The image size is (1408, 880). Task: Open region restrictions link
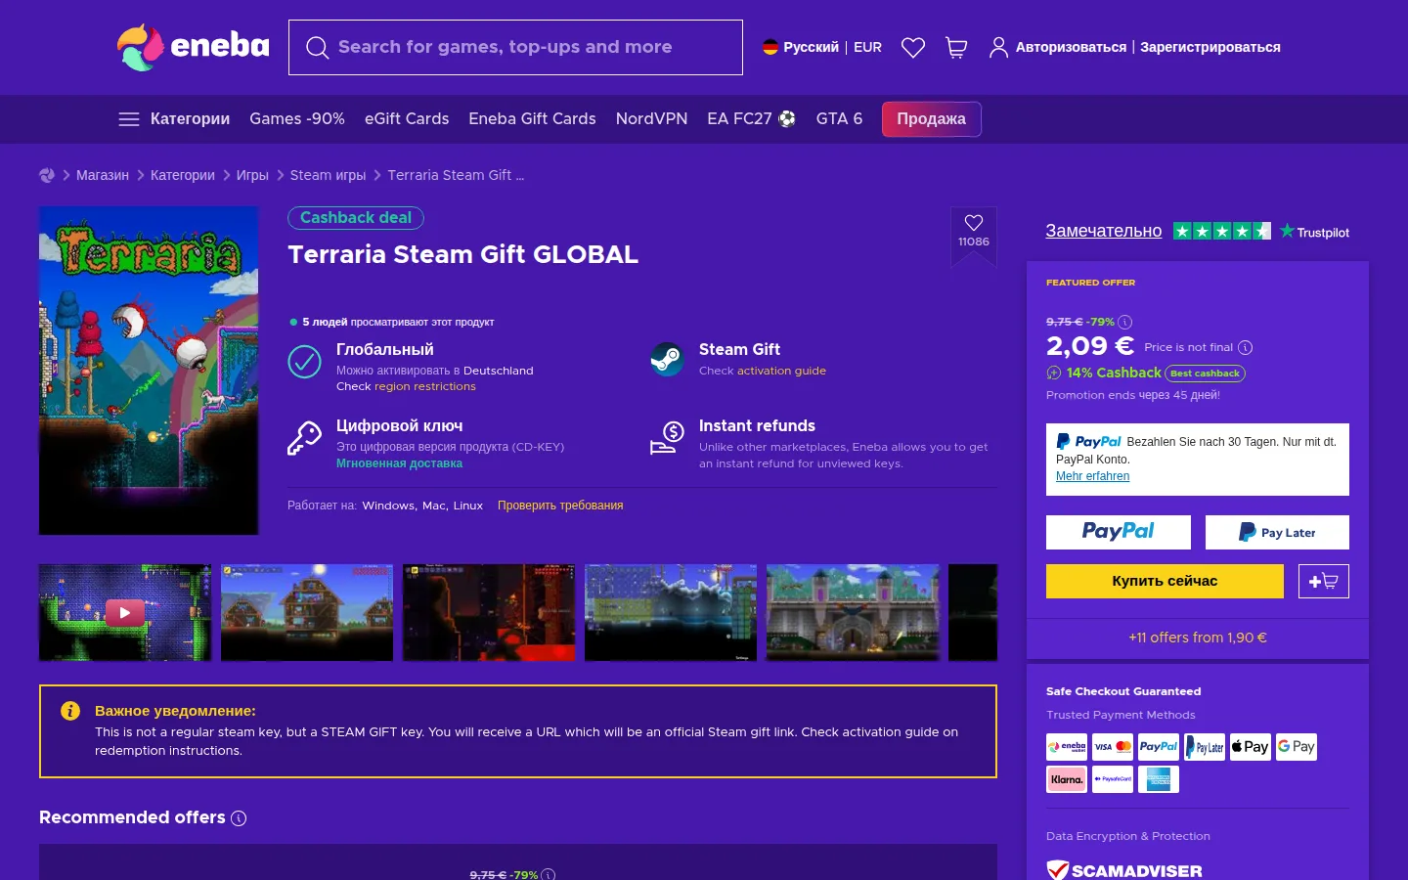[425, 387]
